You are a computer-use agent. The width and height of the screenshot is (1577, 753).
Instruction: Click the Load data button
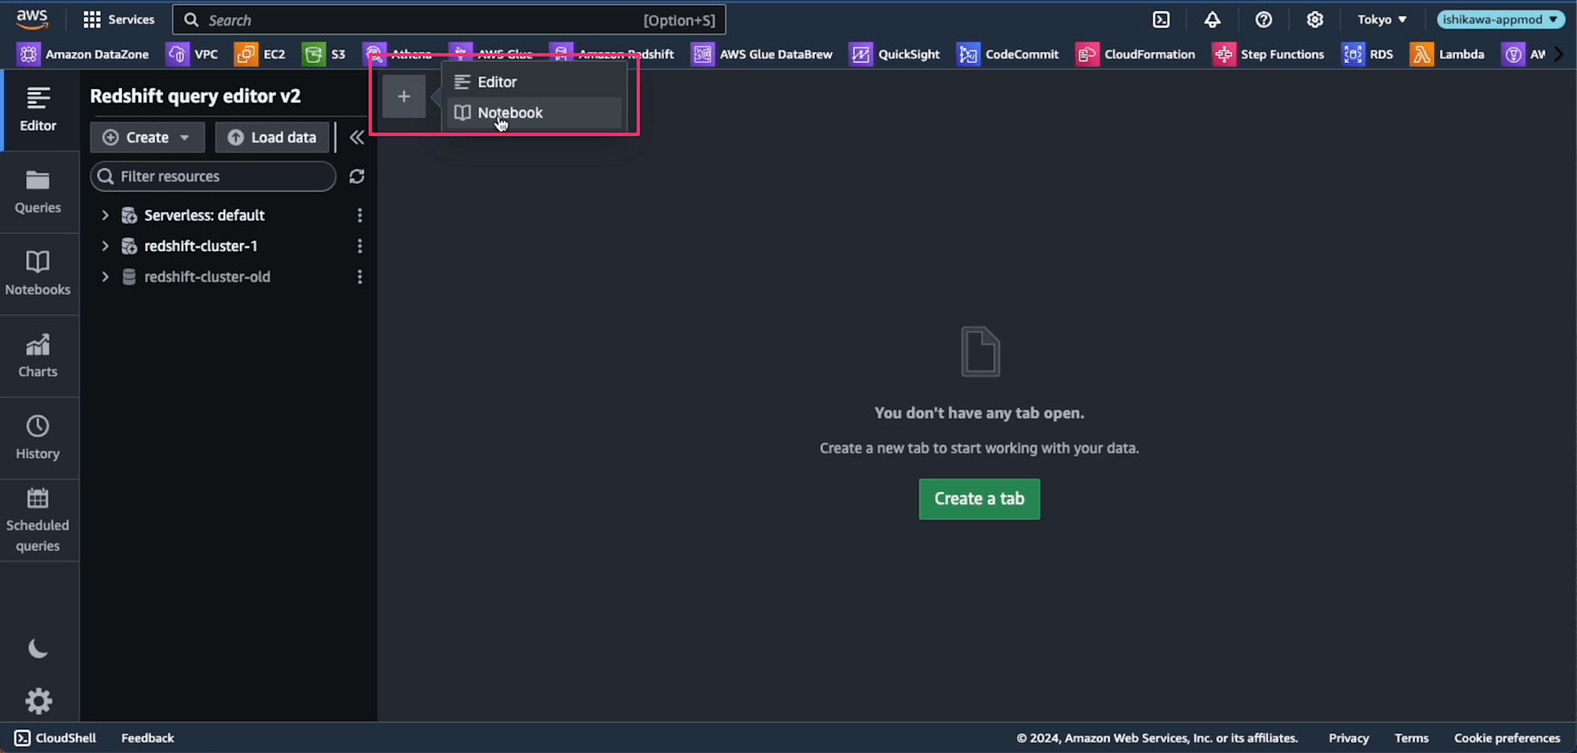click(x=272, y=137)
